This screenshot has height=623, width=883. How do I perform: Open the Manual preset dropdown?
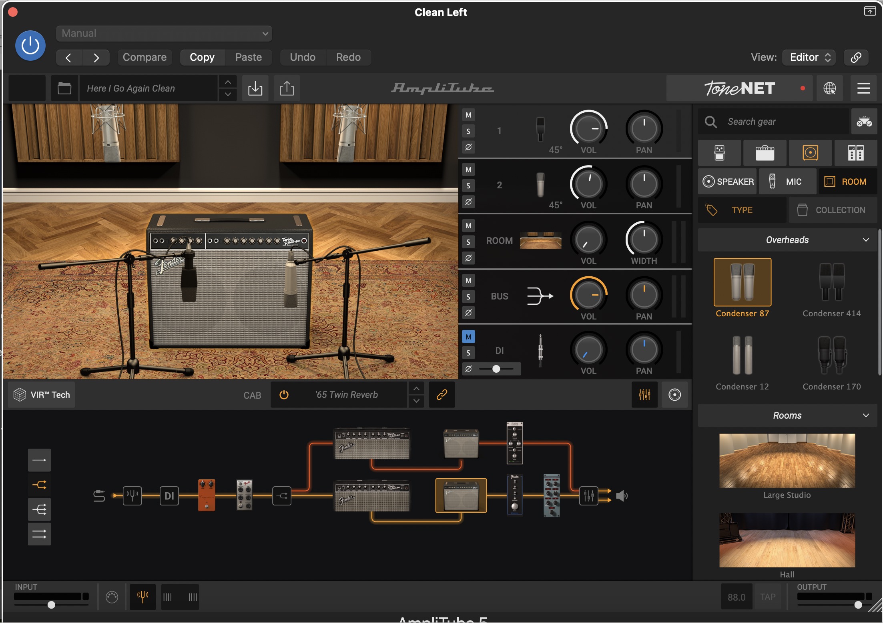pyautogui.click(x=164, y=34)
